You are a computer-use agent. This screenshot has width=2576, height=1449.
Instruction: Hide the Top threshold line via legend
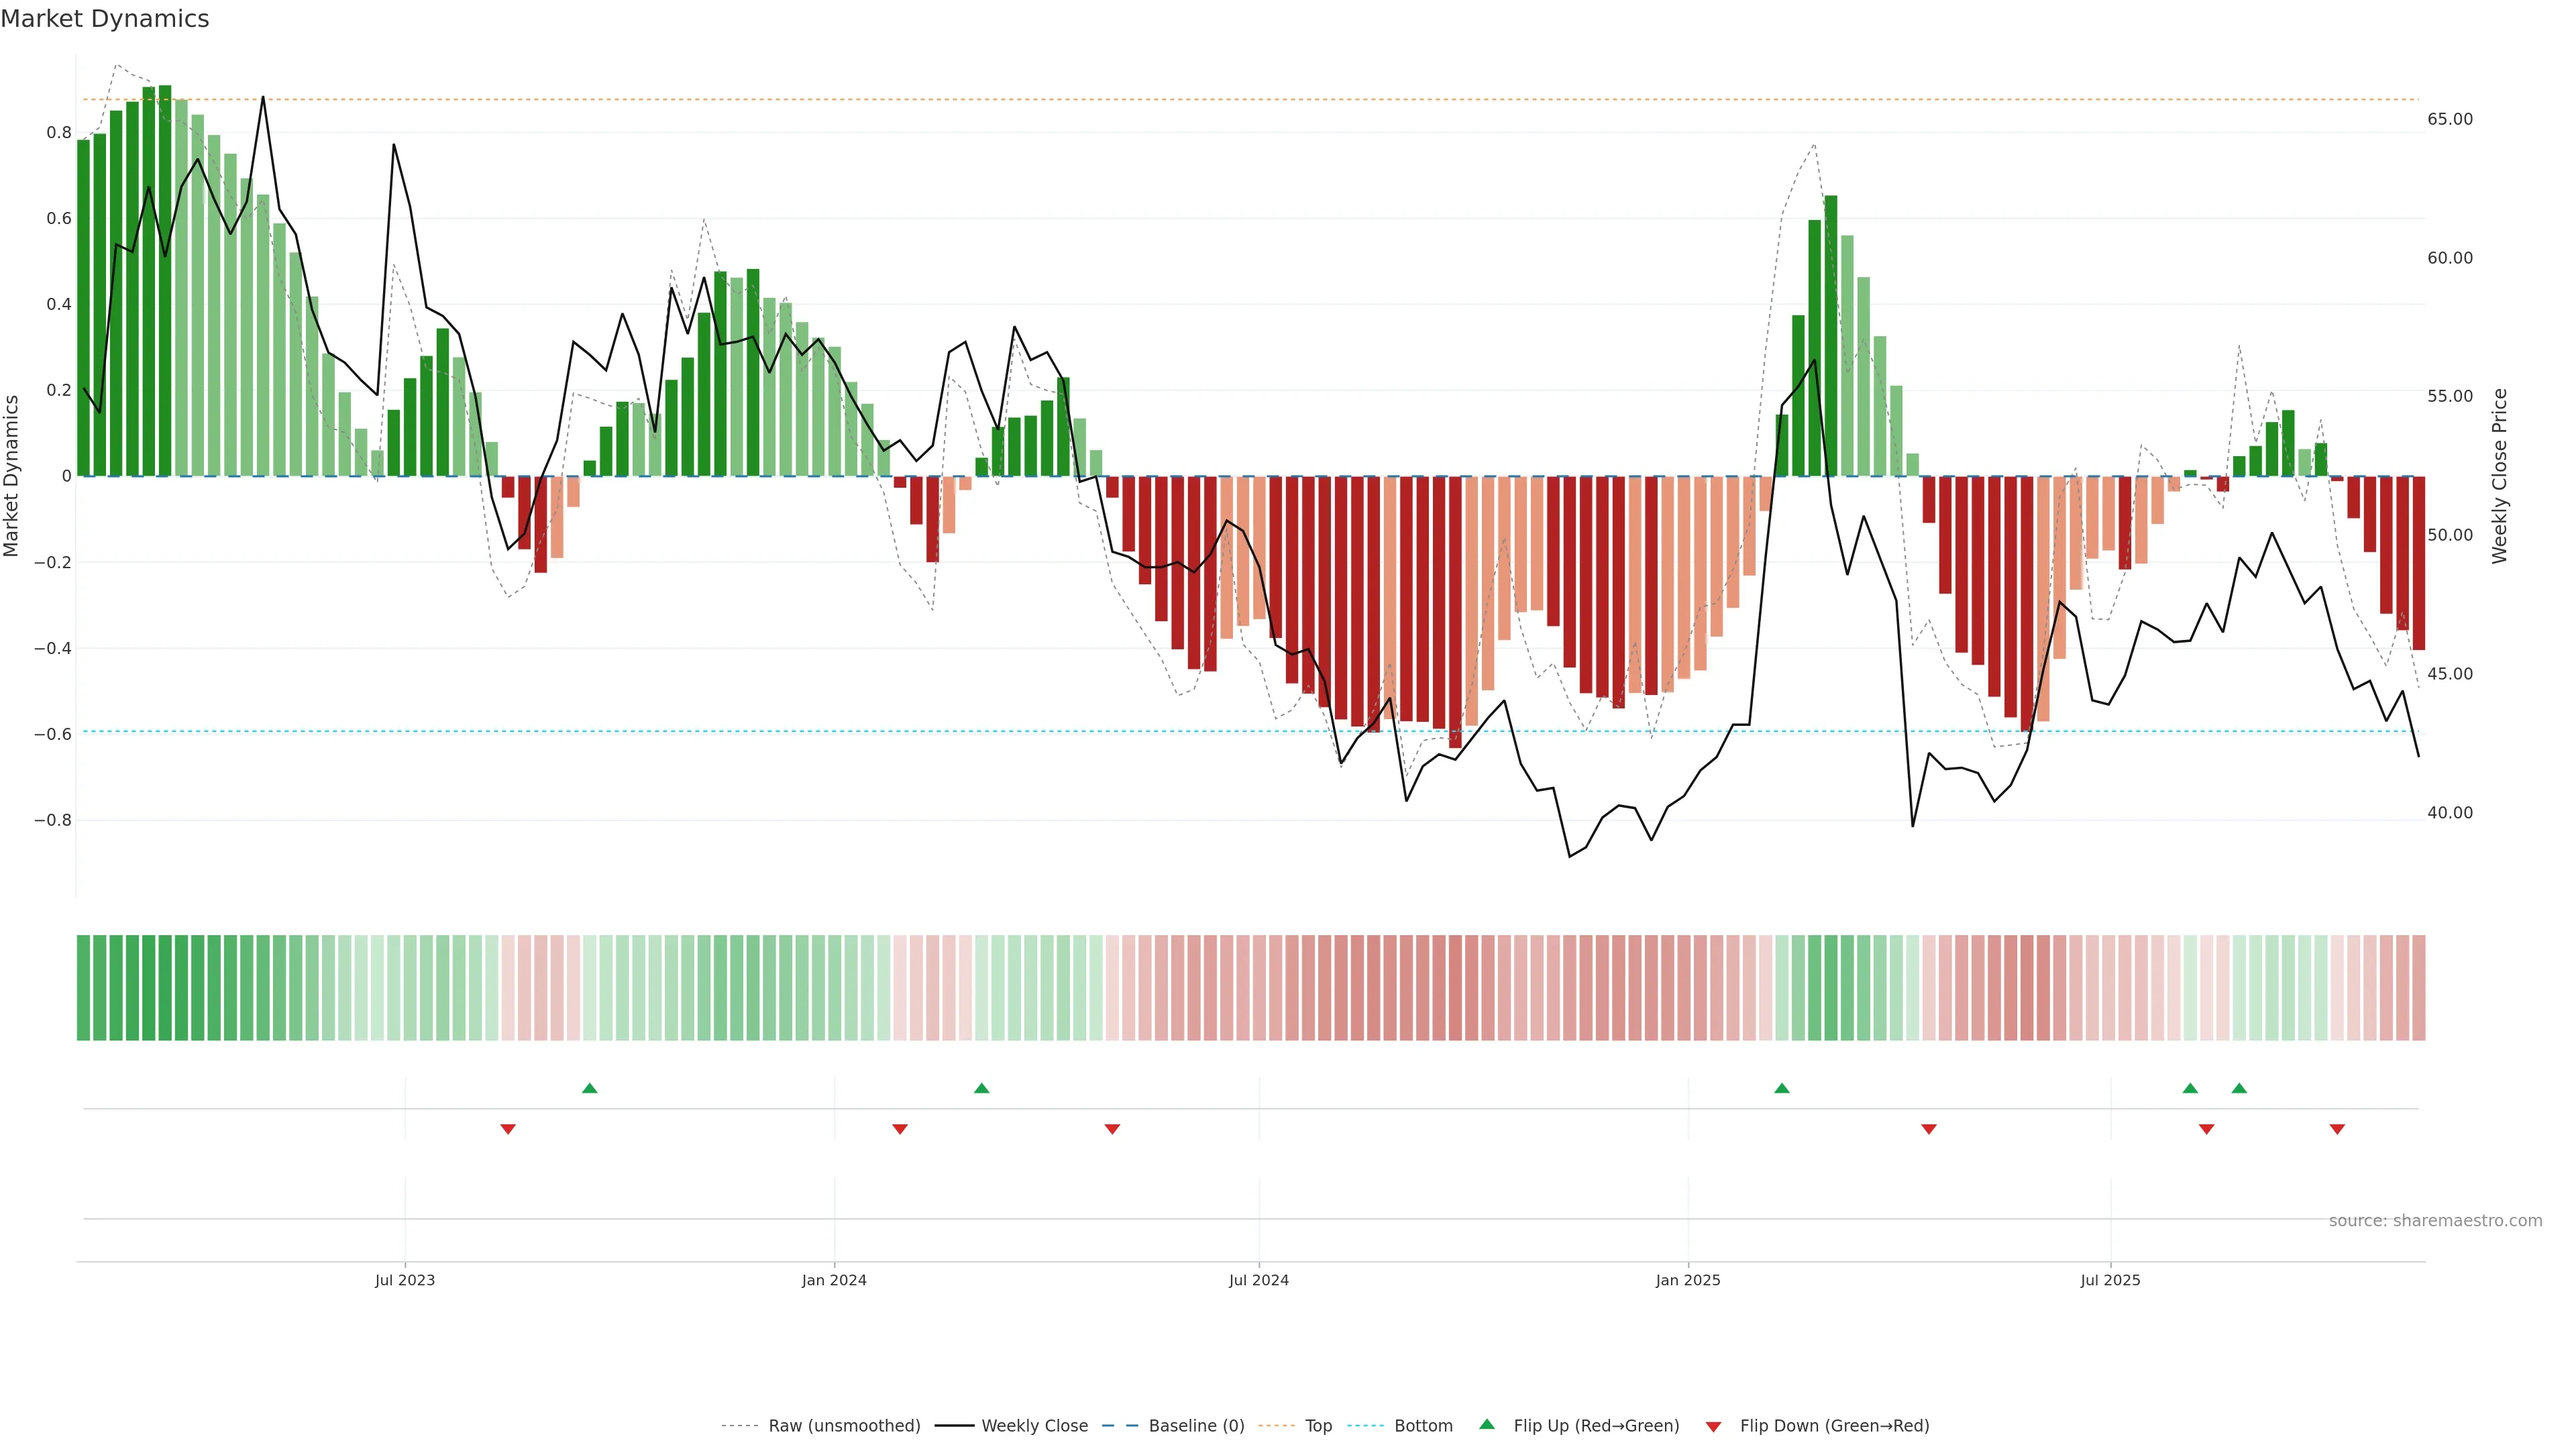tap(1318, 1426)
